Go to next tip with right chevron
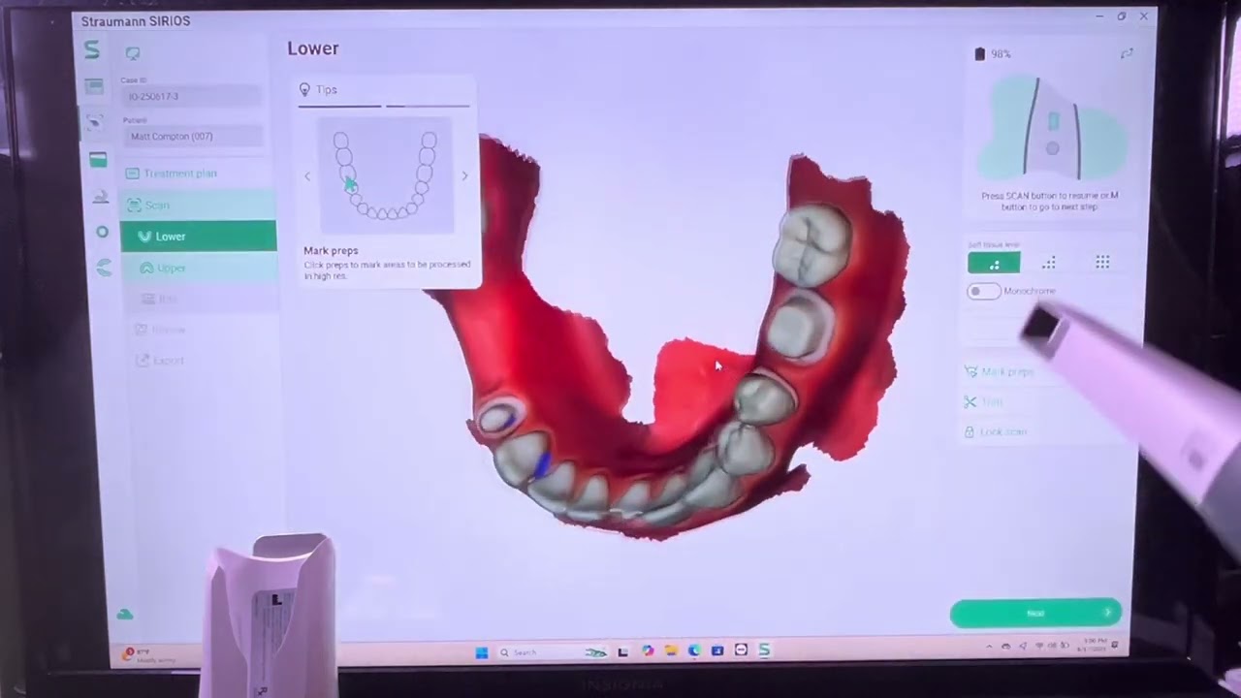Viewport: 1241px width, 698px height. pyautogui.click(x=464, y=176)
